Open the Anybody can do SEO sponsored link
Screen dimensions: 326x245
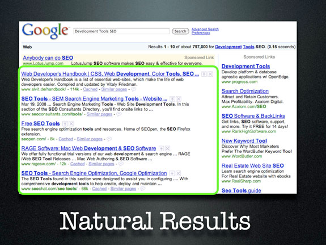point(48,58)
